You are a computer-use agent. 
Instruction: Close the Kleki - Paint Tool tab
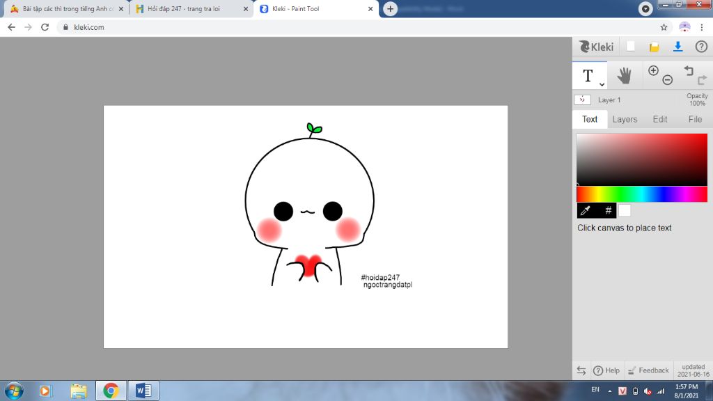(x=370, y=8)
